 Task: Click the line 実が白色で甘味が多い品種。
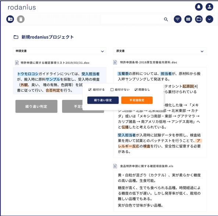140,205
